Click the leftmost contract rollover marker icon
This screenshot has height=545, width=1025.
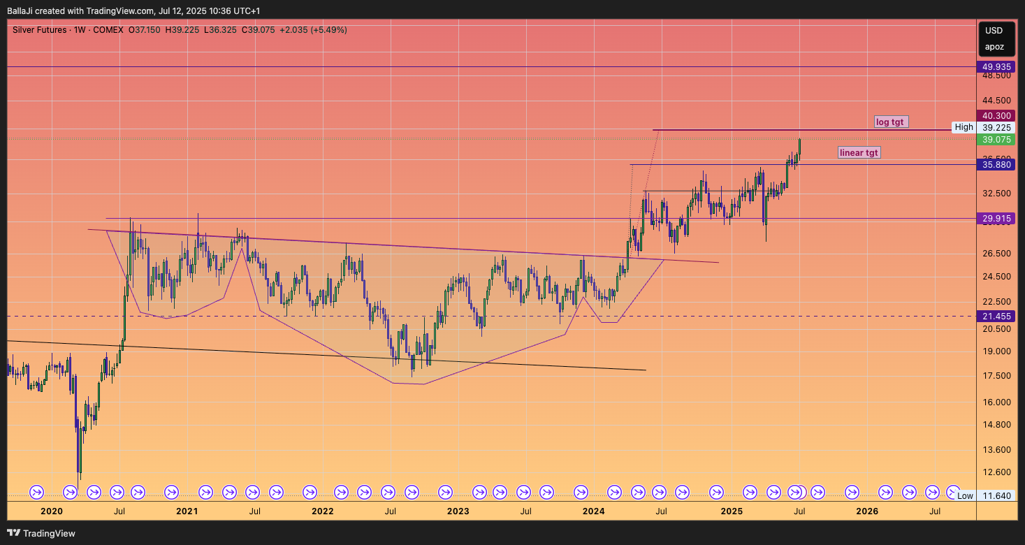(38, 493)
